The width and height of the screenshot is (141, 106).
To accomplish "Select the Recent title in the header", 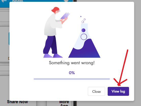I will [18, 1].
